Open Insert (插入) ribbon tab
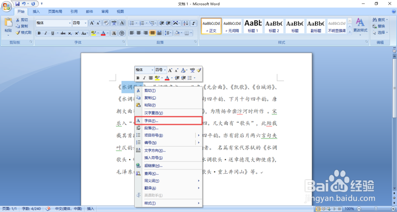Image resolution: width=397 pixels, height=212 pixels. click(36, 12)
